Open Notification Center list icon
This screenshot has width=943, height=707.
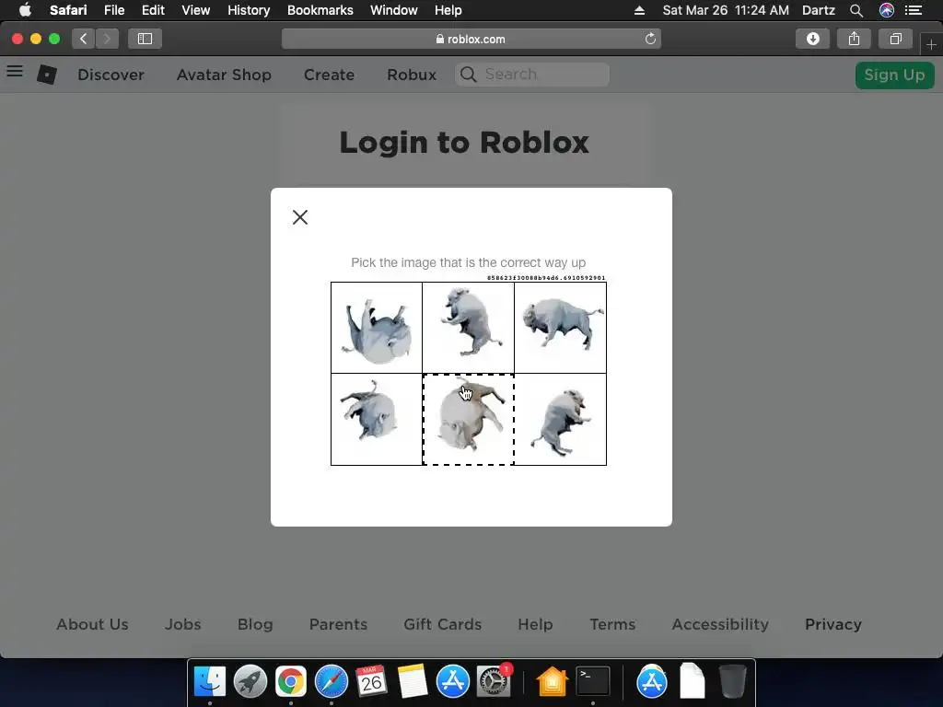[914, 10]
